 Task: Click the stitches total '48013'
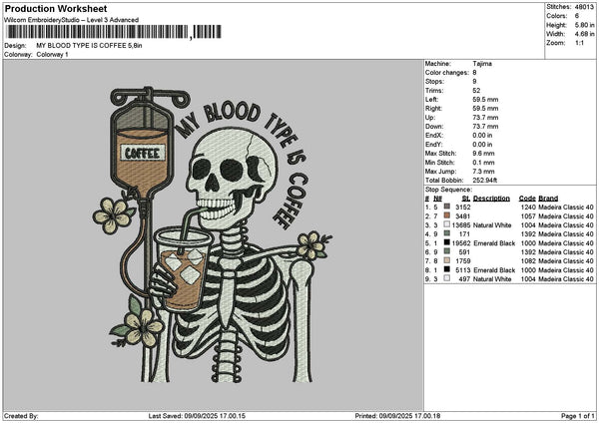(x=584, y=7)
